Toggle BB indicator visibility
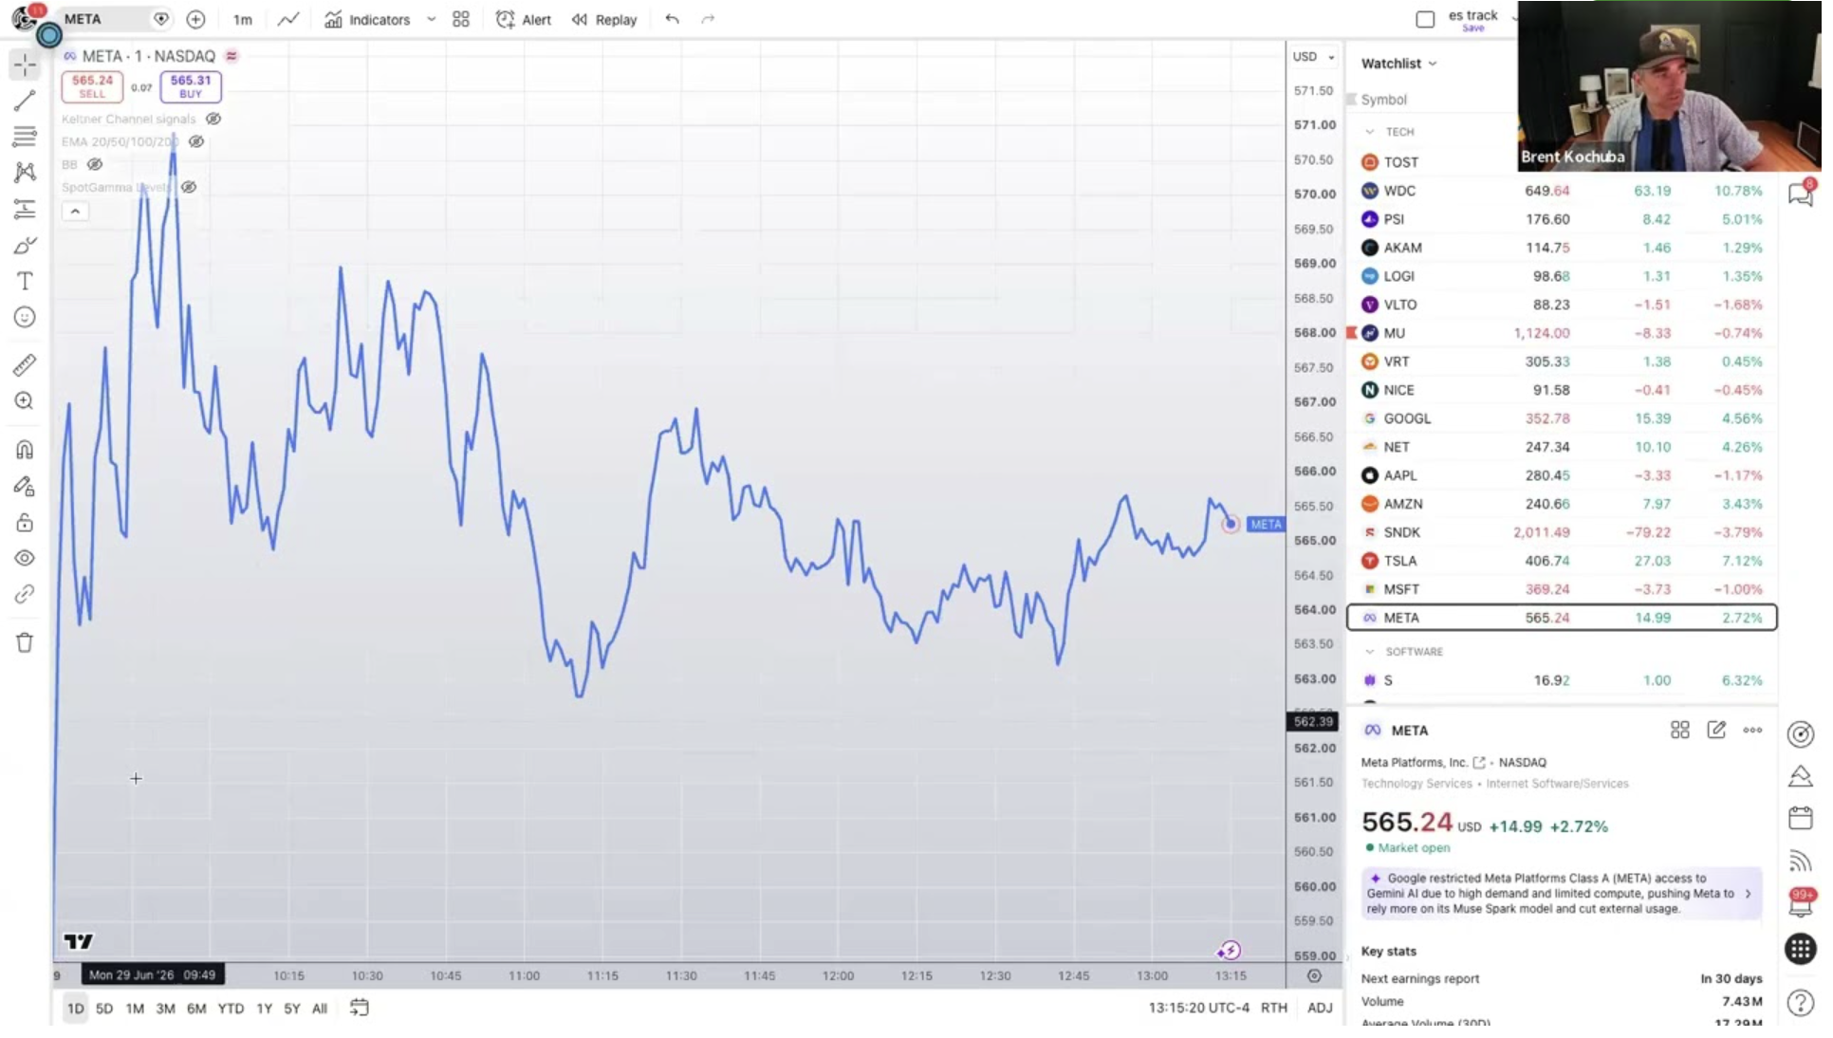This screenshot has height=1038, width=1833. tap(95, 164)
